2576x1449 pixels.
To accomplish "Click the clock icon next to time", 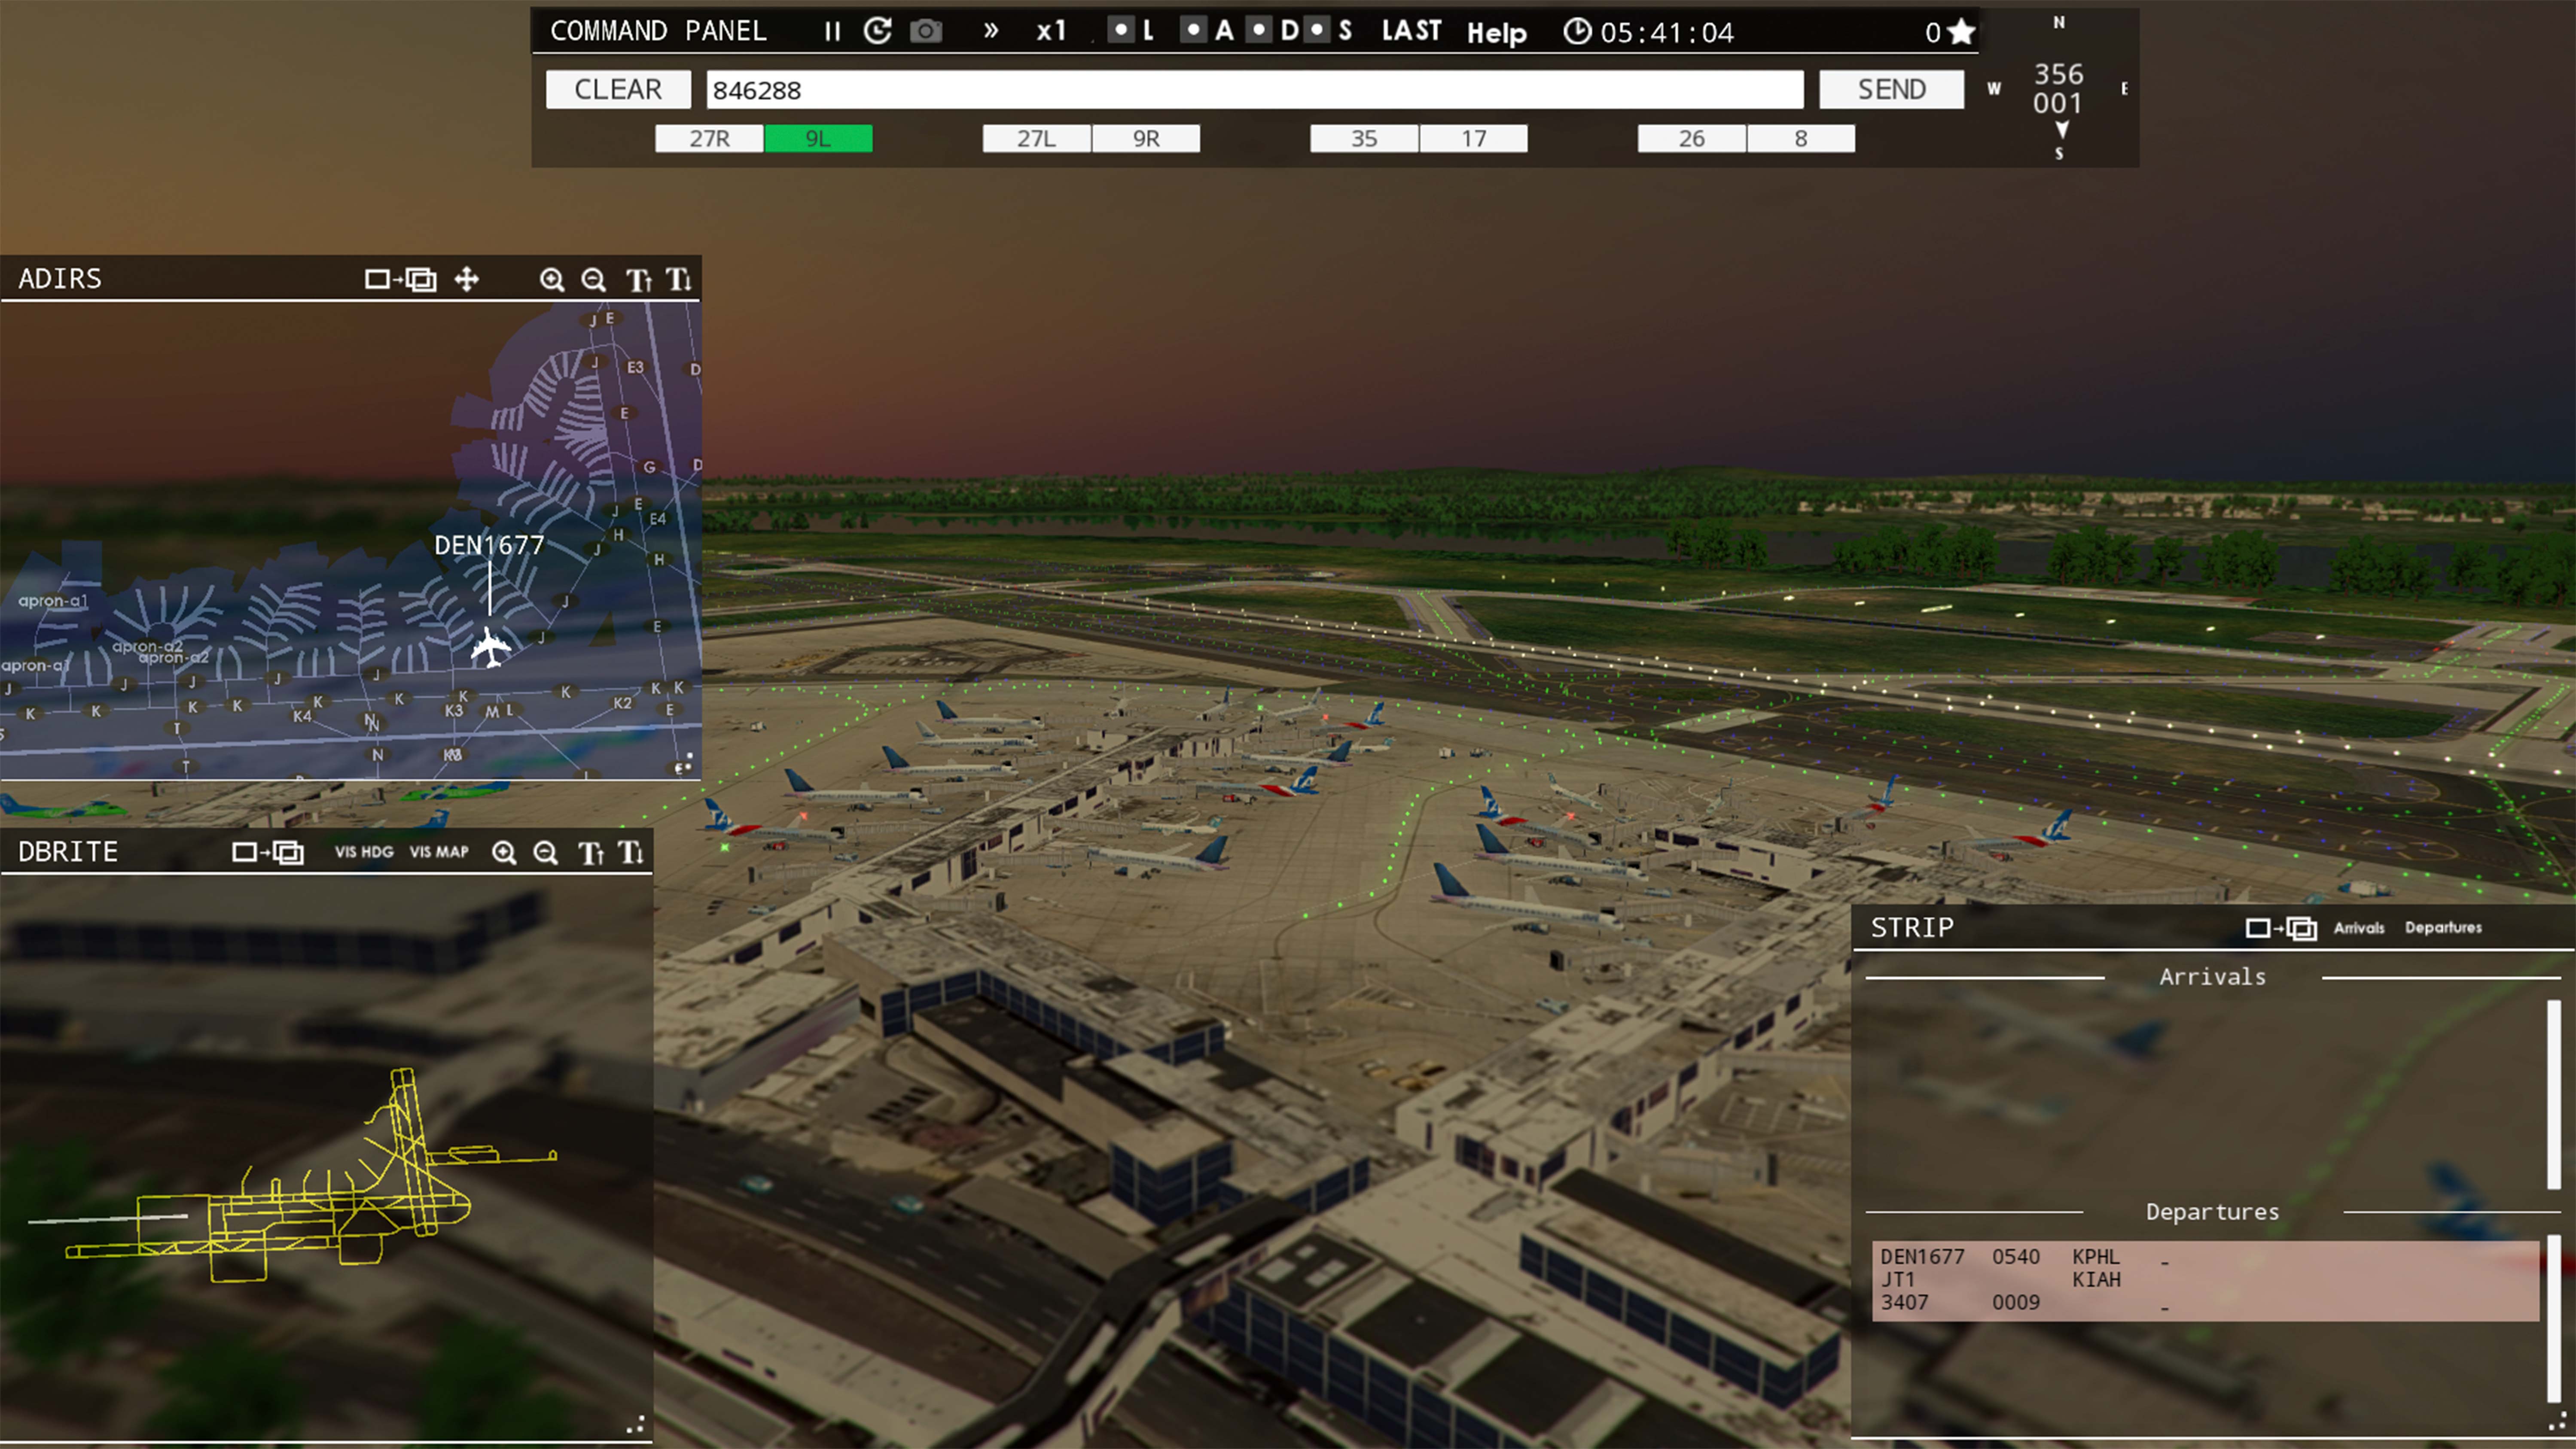I will [1577, 31].
